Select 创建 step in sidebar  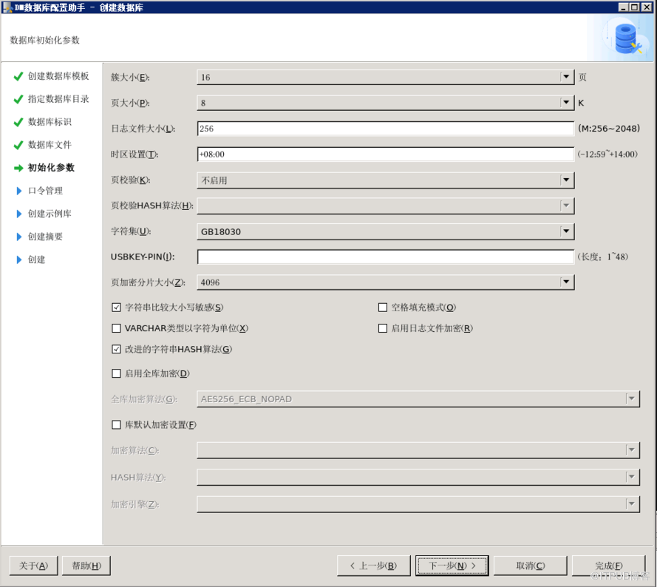coord(36,259)
